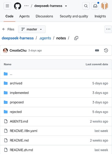This screenshot has height=154, width=112.
Task: Click file icon for AGENTS.md
Action: (x=6, y=121)
